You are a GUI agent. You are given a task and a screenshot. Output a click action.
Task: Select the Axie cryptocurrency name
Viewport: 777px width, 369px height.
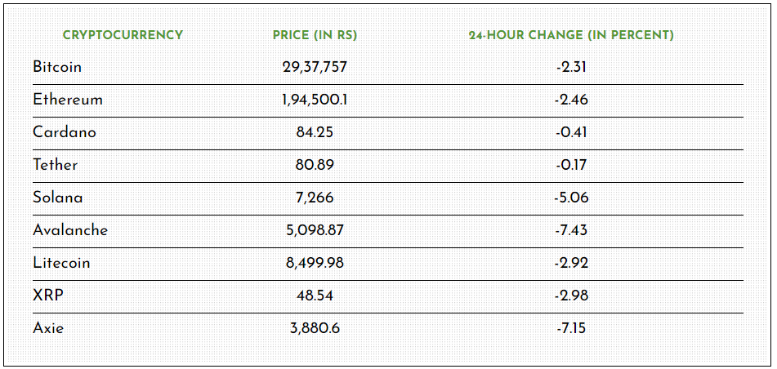pyautogui.click(x=48, y=328)
